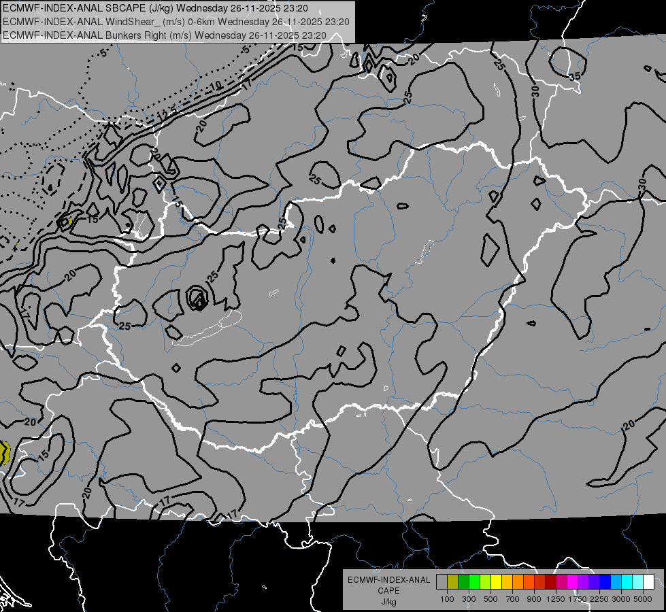Click the legend J/kg unit label
The image size is (666, 612).
tap(388, 602)
